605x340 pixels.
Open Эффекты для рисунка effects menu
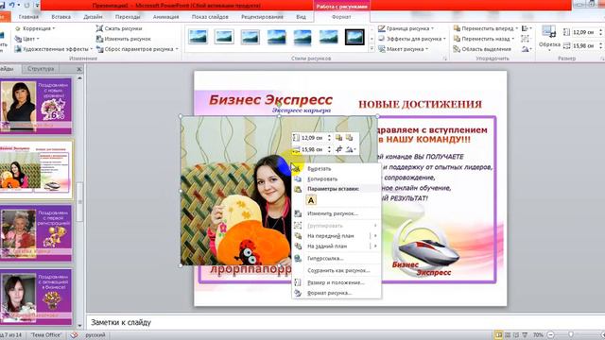click(412, 39)
